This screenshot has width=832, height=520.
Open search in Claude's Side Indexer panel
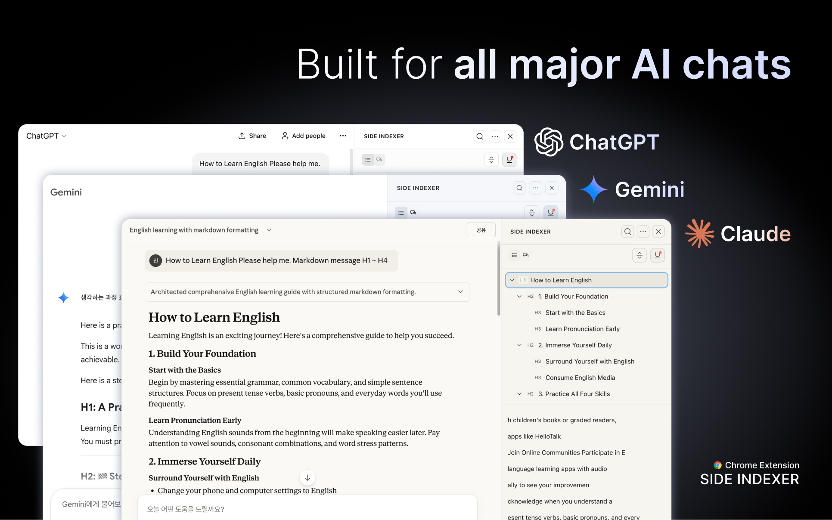[627, 232]
